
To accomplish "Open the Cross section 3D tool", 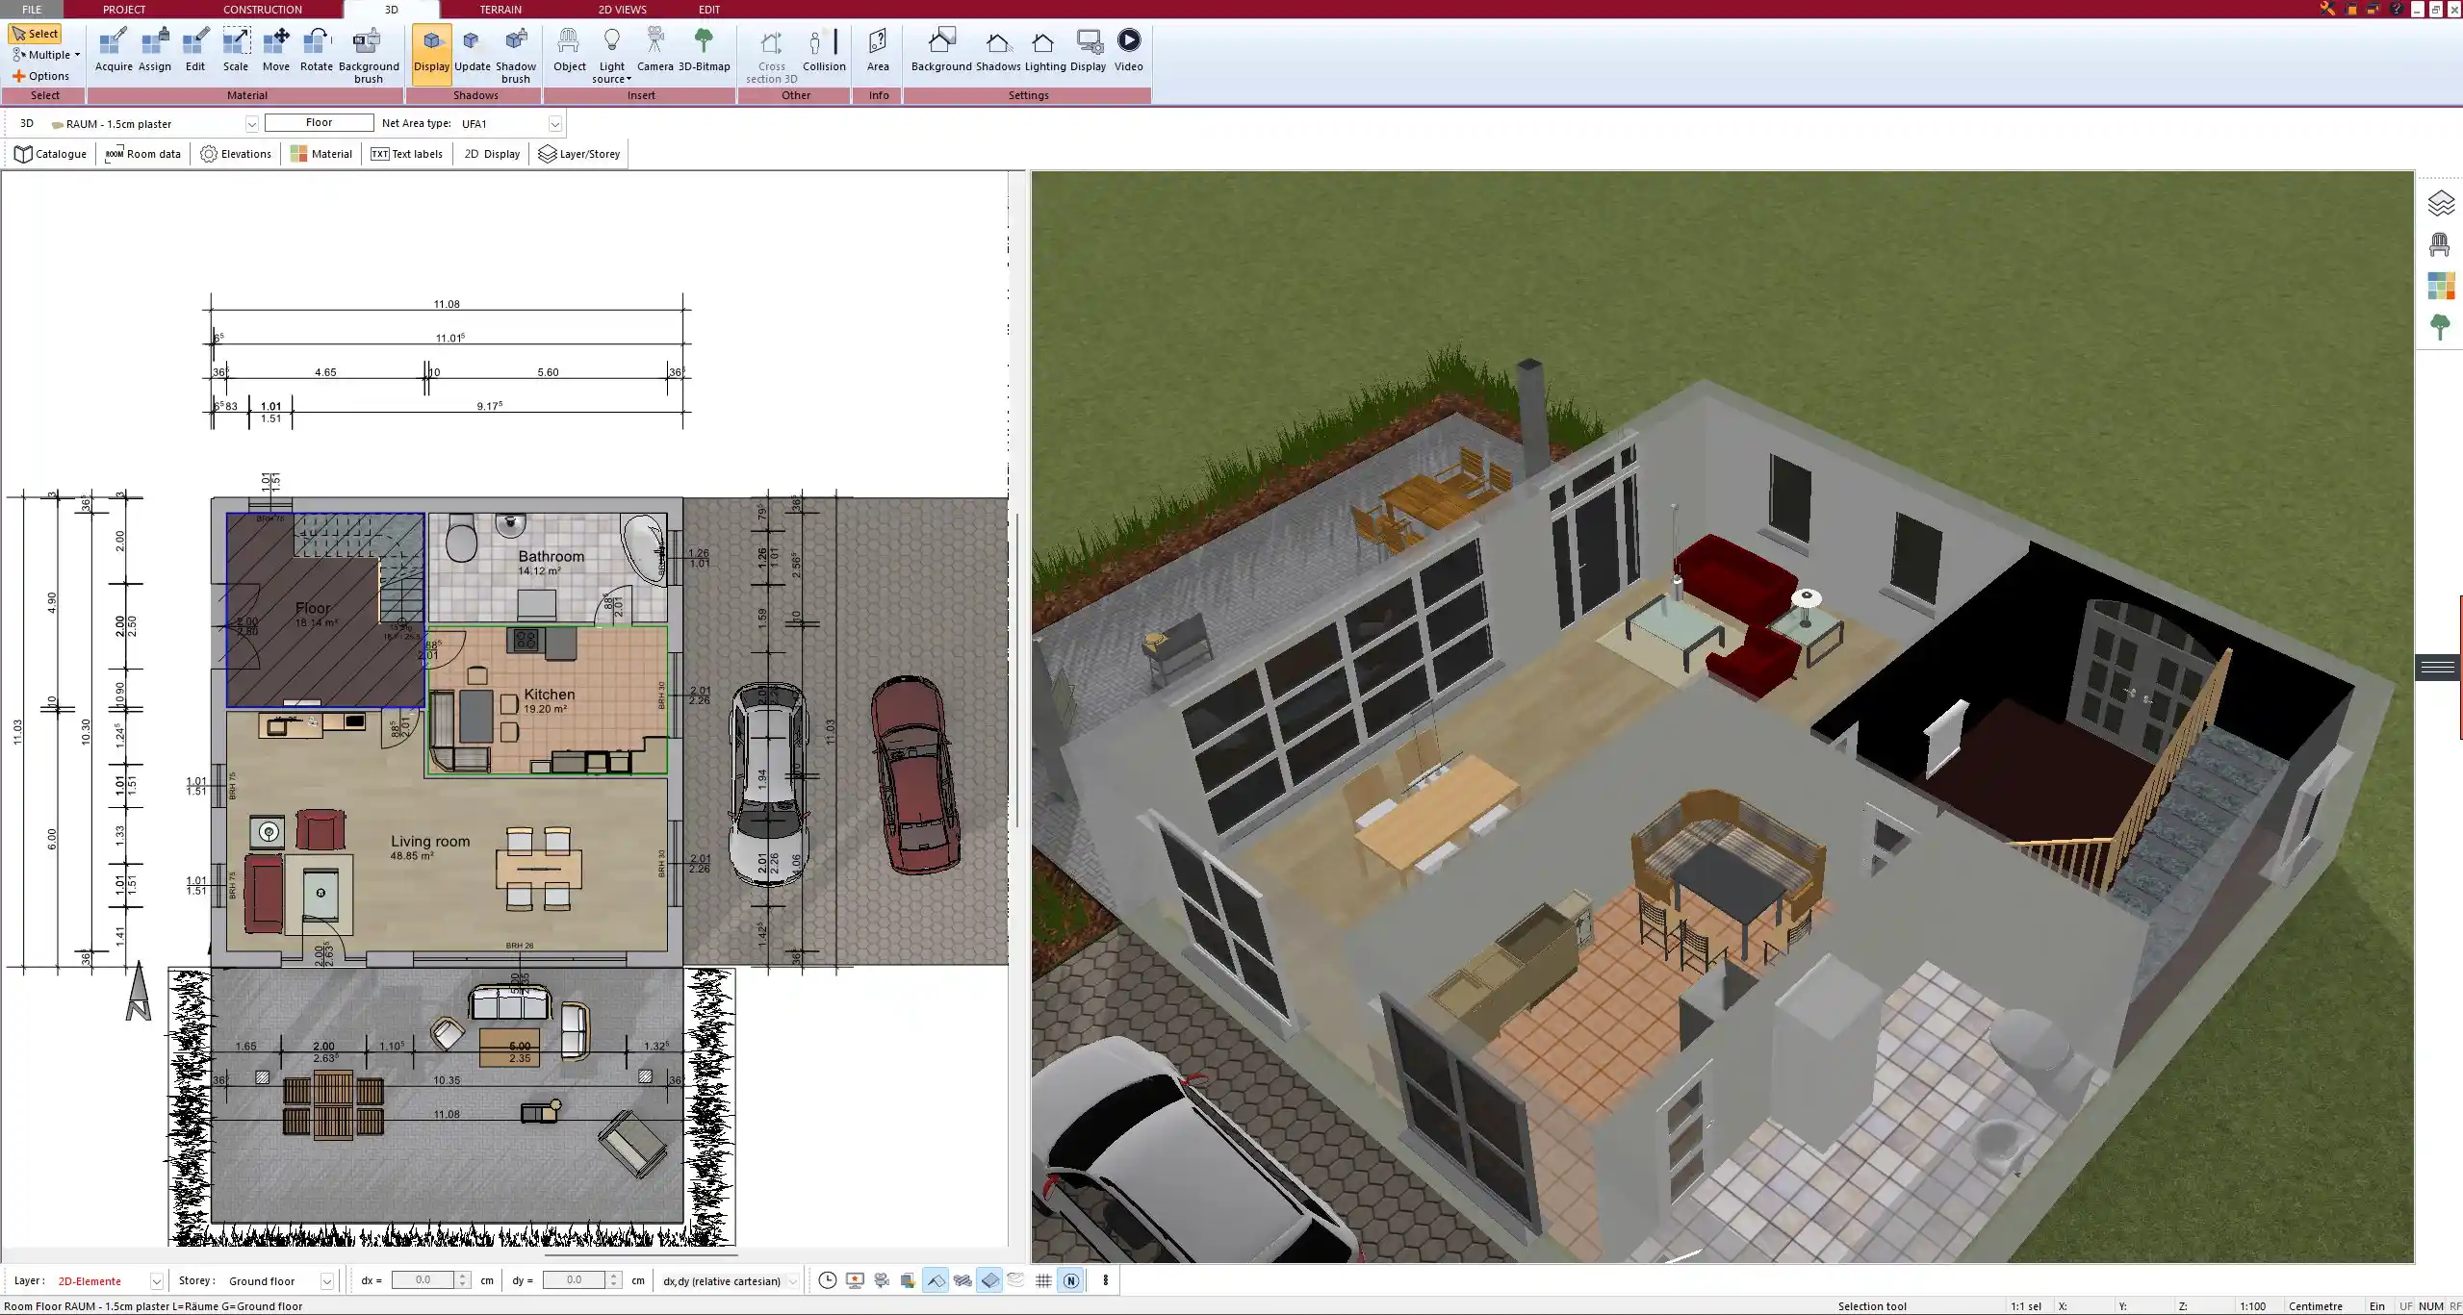I will [769, 53].
